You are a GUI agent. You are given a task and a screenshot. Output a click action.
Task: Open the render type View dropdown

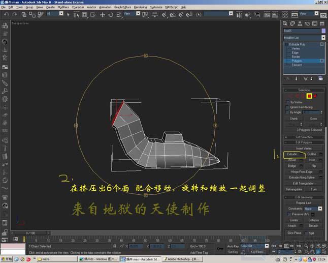pos(316,14)
